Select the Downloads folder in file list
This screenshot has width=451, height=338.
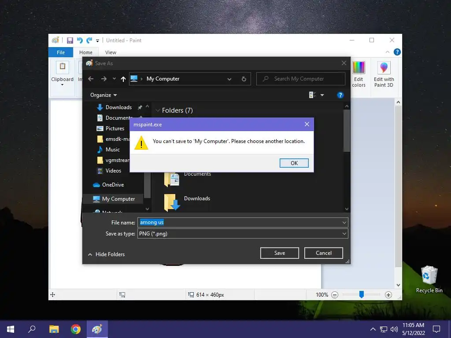point(188,202)
